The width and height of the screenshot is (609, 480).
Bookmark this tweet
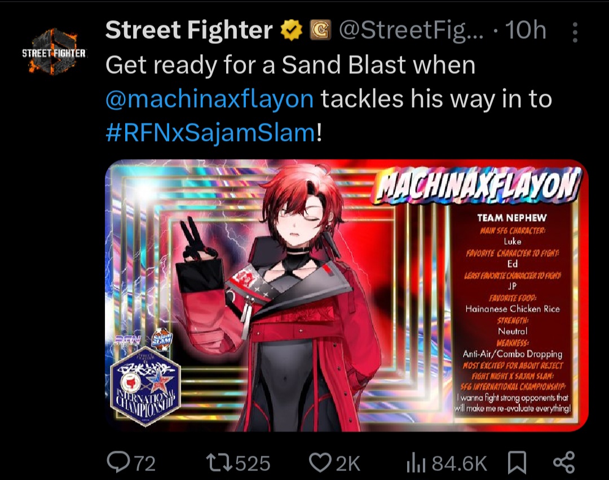517,463
